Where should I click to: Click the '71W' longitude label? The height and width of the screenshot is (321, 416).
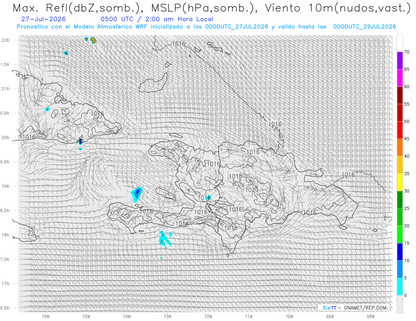coord(249,316)
